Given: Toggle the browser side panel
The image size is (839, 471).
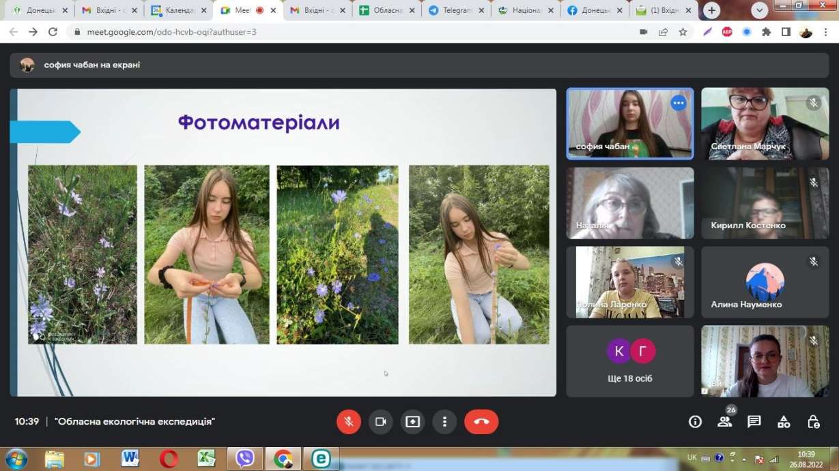Looking at the screenshot, I should pos(786,32).
